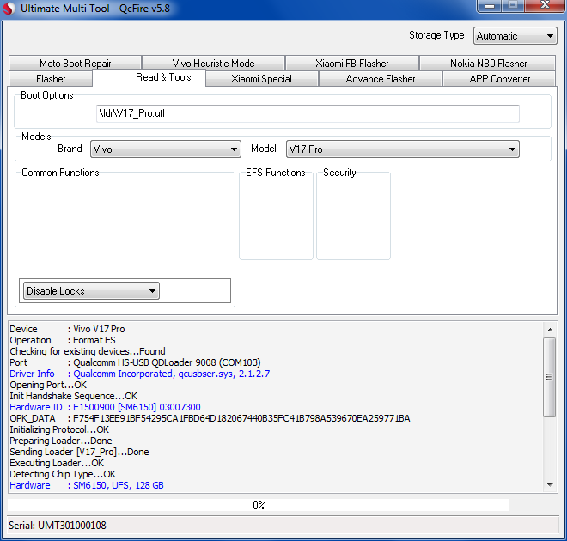This screenshot has width=567, height=541.
Task: Click the 'Device : Vivo V17 Pro' log line
Action: (x=67, y=329)
